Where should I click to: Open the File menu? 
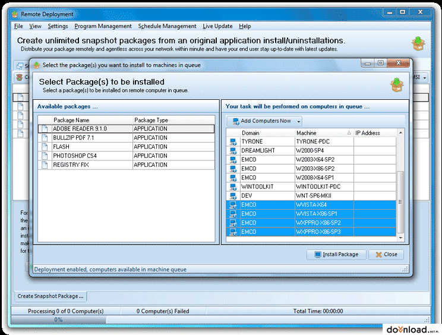coord(18,26)
